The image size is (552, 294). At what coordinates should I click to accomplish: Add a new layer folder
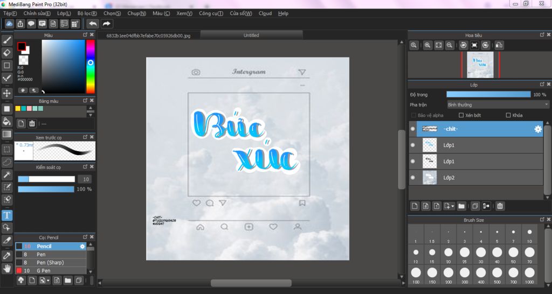[461, 206]
